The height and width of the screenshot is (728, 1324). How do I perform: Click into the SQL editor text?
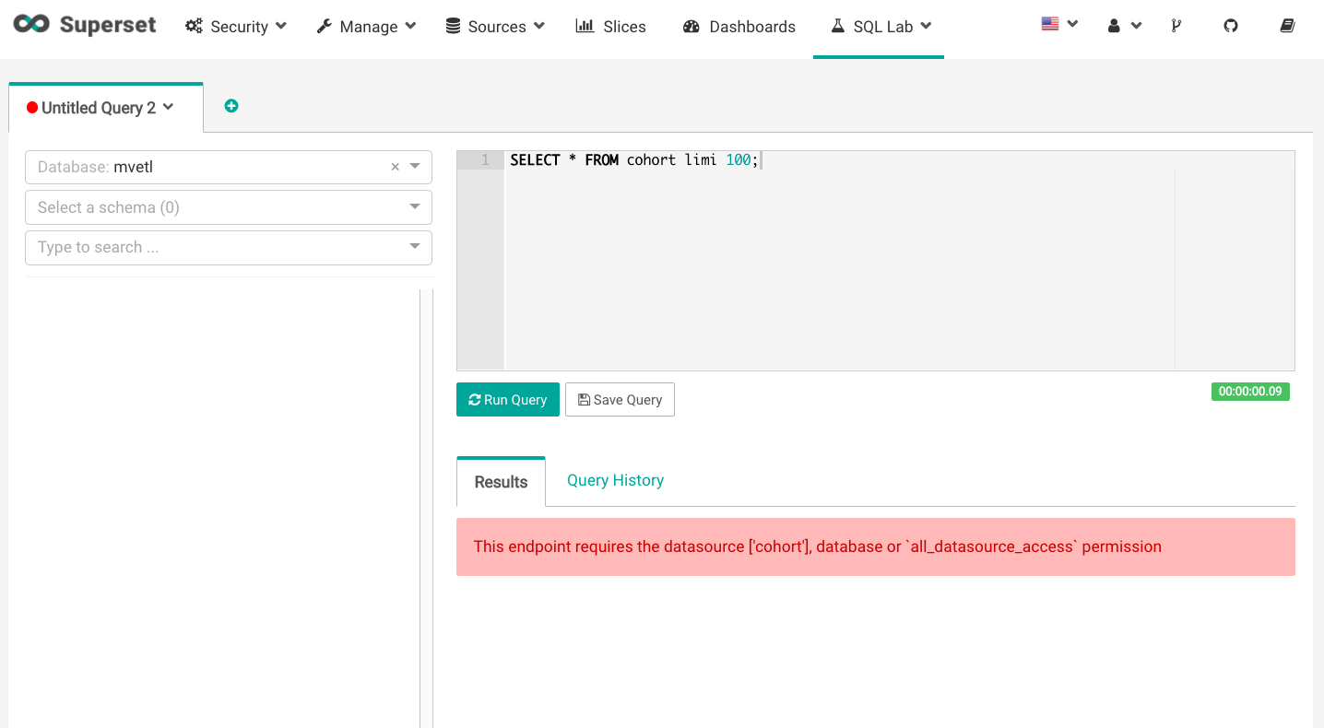point(634,160)
